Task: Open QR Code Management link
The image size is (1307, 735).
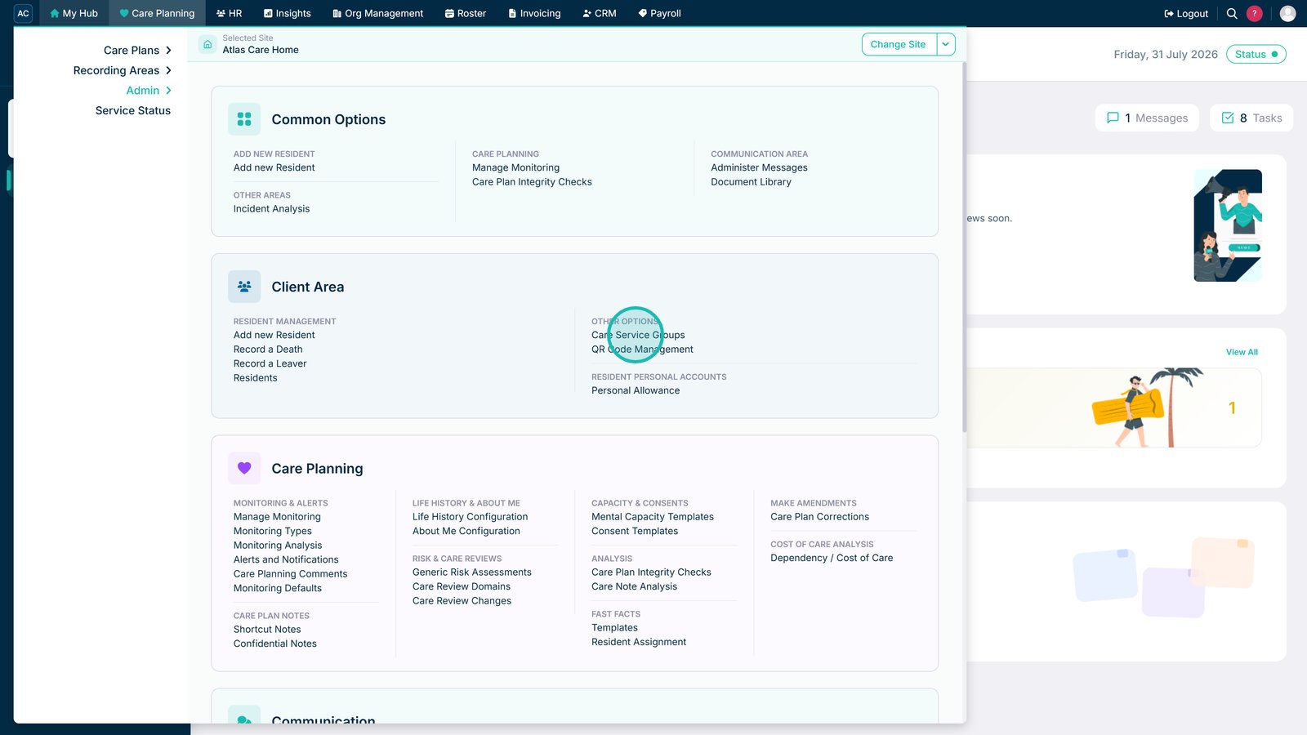Action: pos(642,350)
